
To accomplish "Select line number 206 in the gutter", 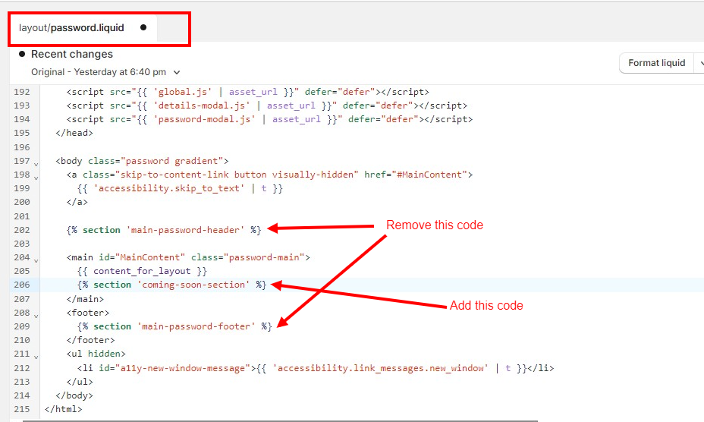I will [x=21, y=285].
